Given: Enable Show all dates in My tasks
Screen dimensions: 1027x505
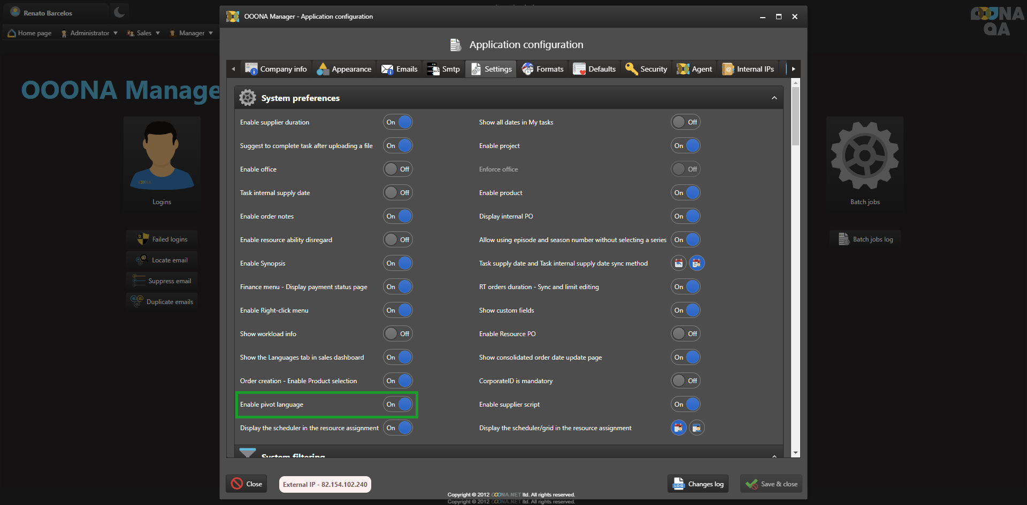Looking at the screenshot, I should pyautogui.click(x=685, y=122).
